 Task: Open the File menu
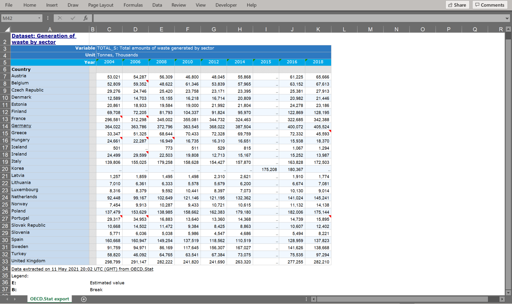(x=9, y=5)
